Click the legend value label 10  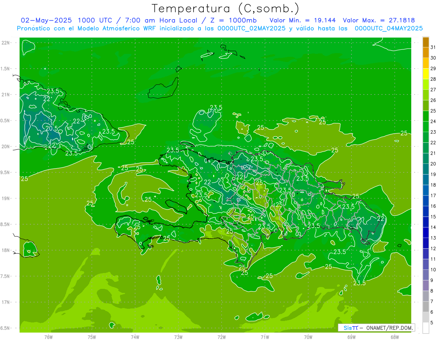433,270
